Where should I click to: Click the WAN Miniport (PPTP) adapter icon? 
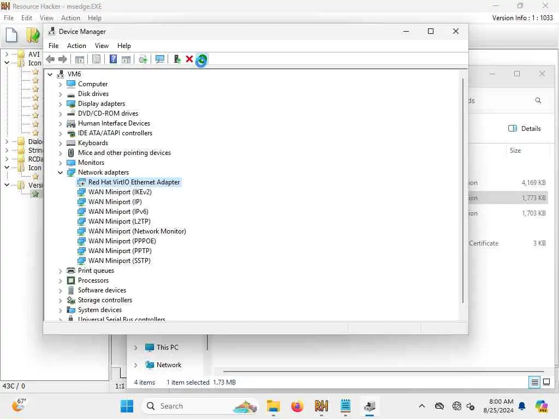[x=82, y=251]
